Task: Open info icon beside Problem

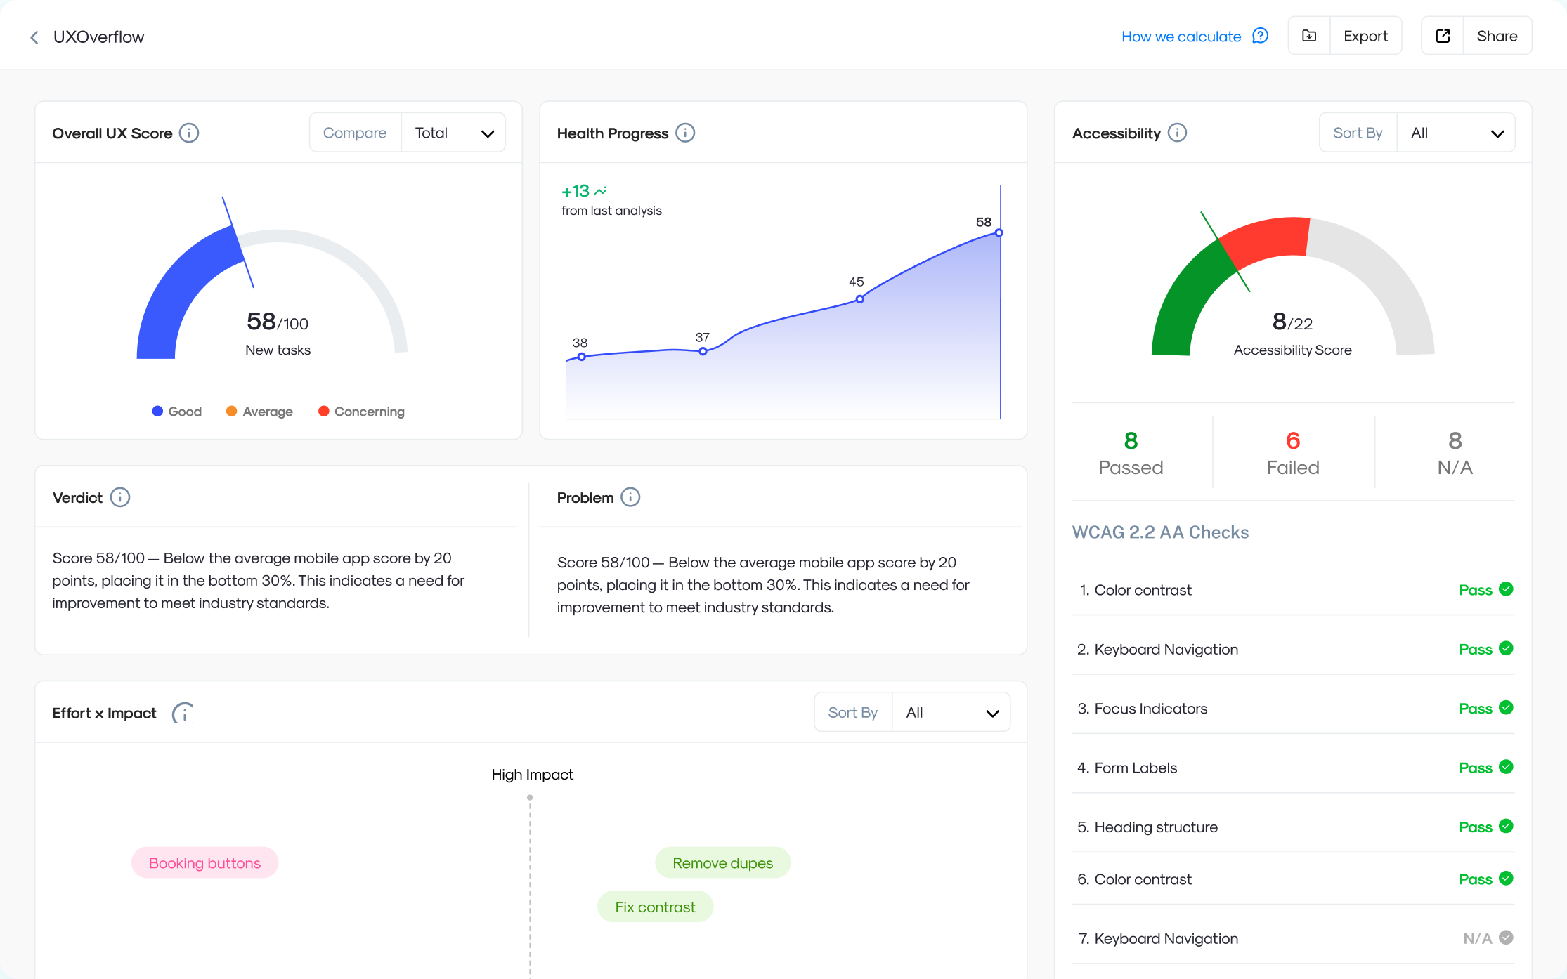Action: click(630, 497)
